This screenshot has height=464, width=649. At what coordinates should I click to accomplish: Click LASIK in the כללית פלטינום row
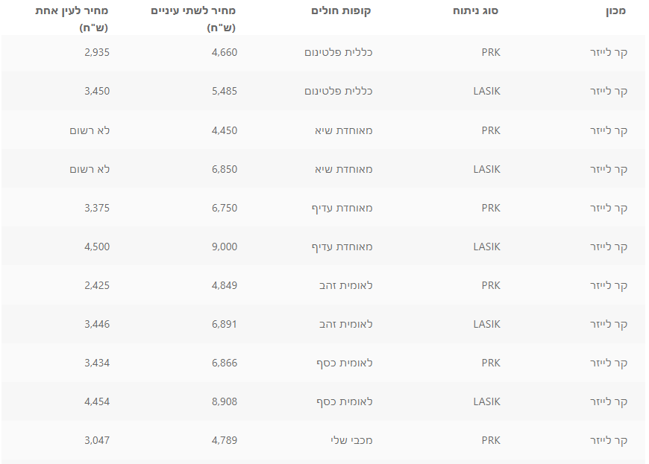click(486, 91)
